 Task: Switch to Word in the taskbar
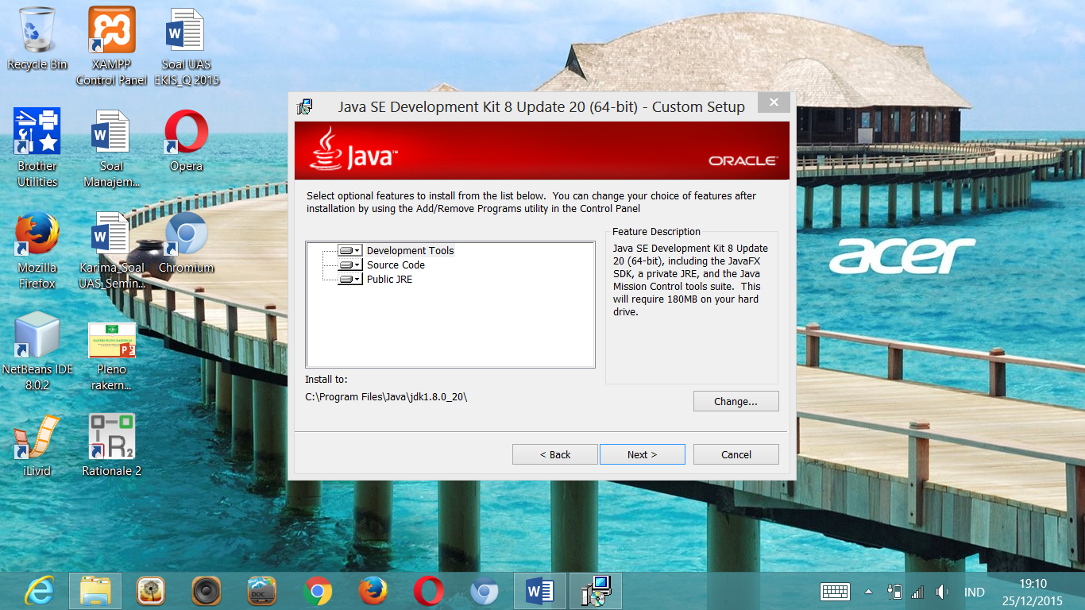pos(540,591)
